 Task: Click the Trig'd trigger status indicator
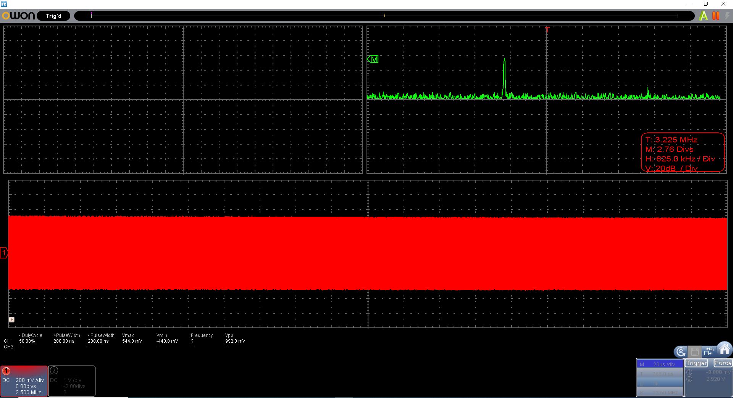click(53, 16)
